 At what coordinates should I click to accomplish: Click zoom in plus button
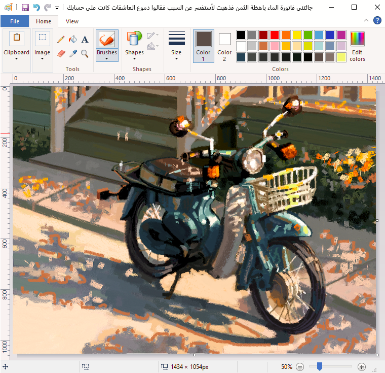361,367
